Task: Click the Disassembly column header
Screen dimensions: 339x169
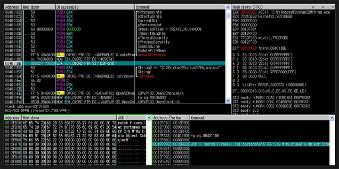Action: (95, 7)
